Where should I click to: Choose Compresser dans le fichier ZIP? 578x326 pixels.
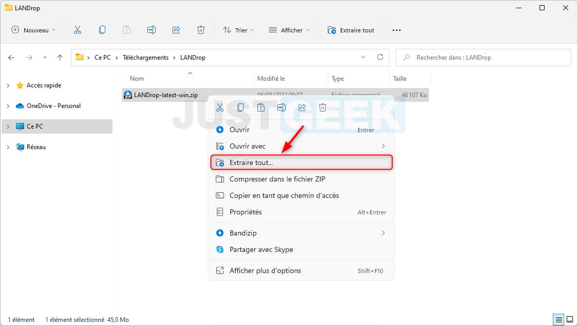301,179
